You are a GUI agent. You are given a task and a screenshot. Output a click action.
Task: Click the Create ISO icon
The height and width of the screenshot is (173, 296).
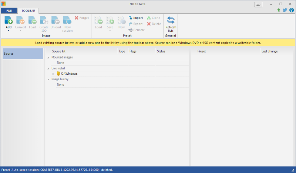click(44, 20)
